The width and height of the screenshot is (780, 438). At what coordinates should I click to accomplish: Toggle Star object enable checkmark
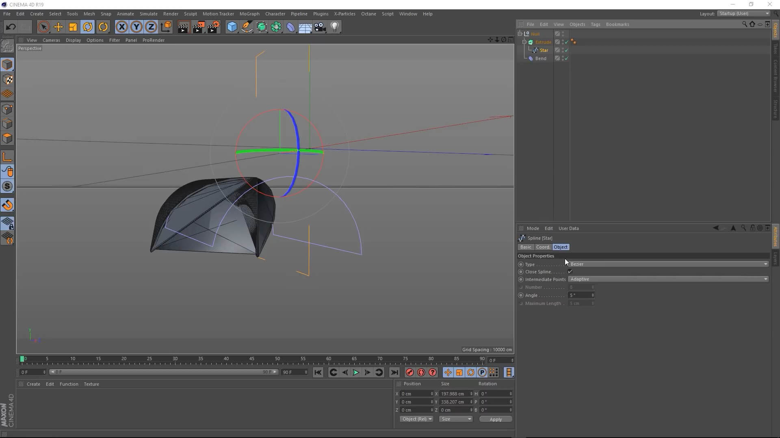coord(566,50)
